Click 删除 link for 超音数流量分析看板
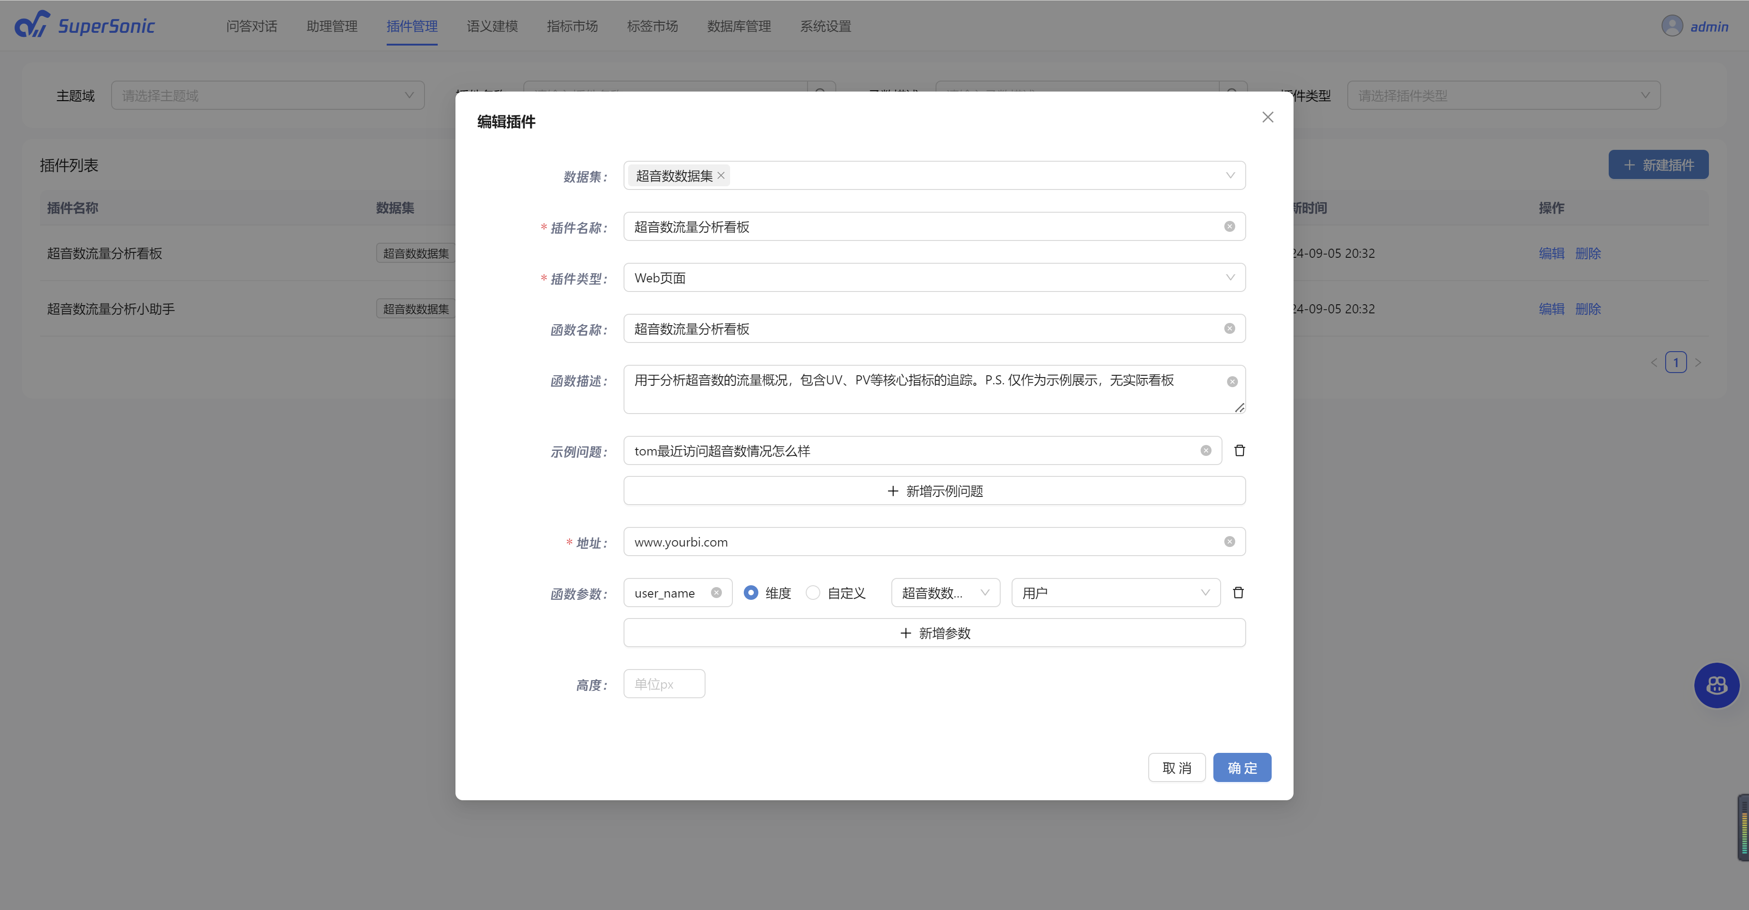Image resolution: width=1749 pixels, height=910 pixels. (1587, 253)
